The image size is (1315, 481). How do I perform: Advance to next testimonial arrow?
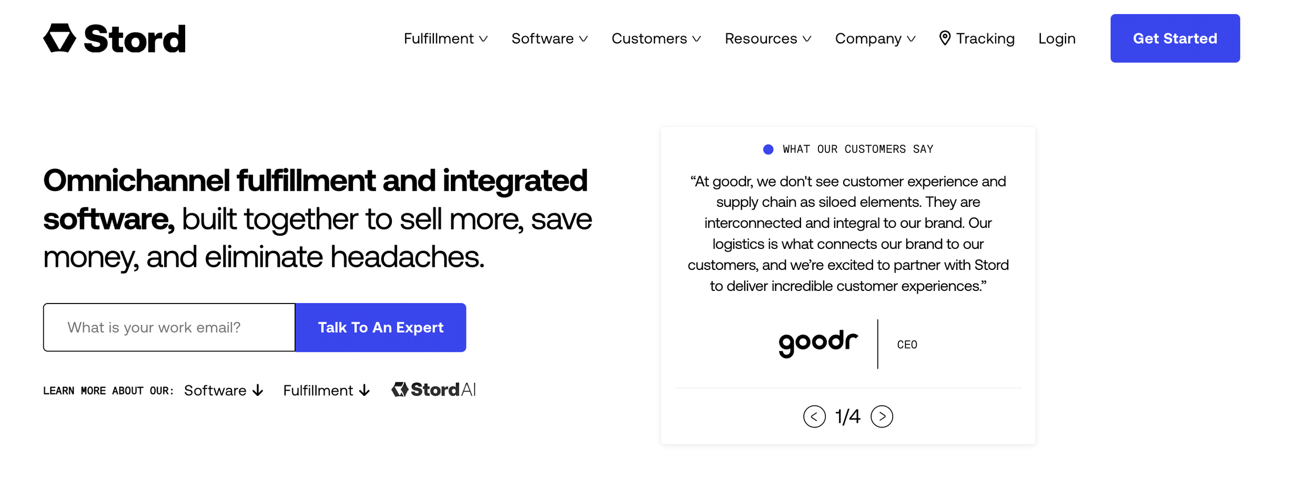pos(882,417)
